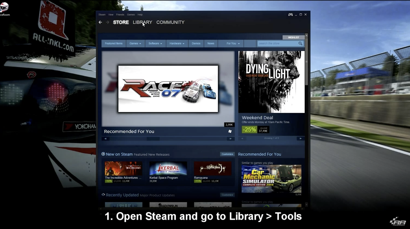This screenshot has height=229, width=410.
Task: Go forward with the Steam forward arrow
Action: (107, 22)
